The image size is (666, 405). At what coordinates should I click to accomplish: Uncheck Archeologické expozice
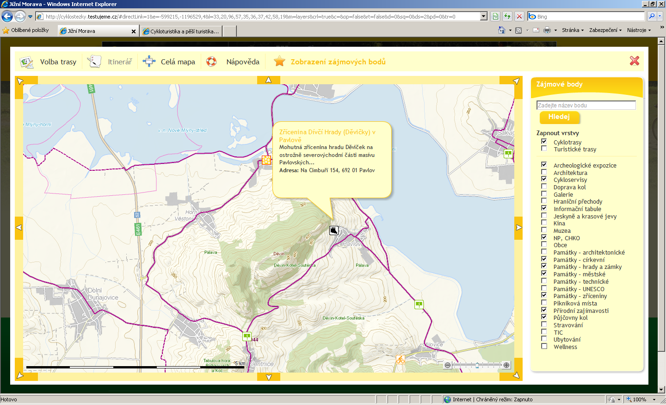click(x=544, y=165)
